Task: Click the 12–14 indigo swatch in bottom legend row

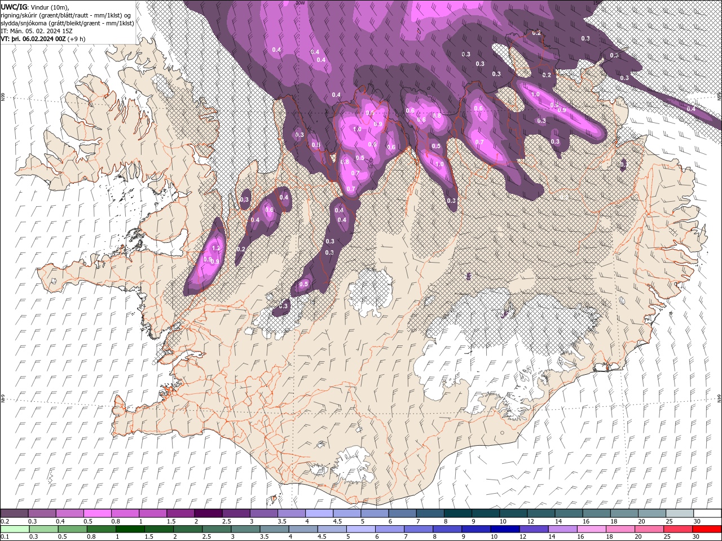Action: [x=534, y=529]
